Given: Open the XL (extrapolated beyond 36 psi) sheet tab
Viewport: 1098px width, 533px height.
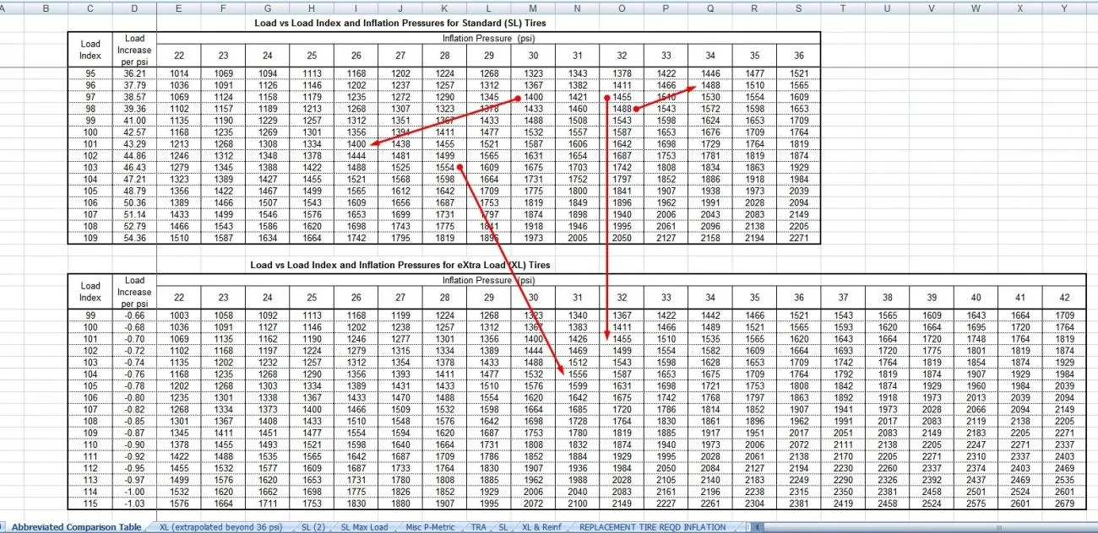Looking at the screenshot, I should tap(220, 527).
